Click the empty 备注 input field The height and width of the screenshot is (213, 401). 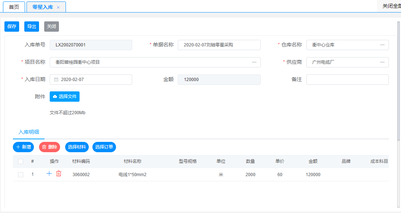click(x=348, y=80)
